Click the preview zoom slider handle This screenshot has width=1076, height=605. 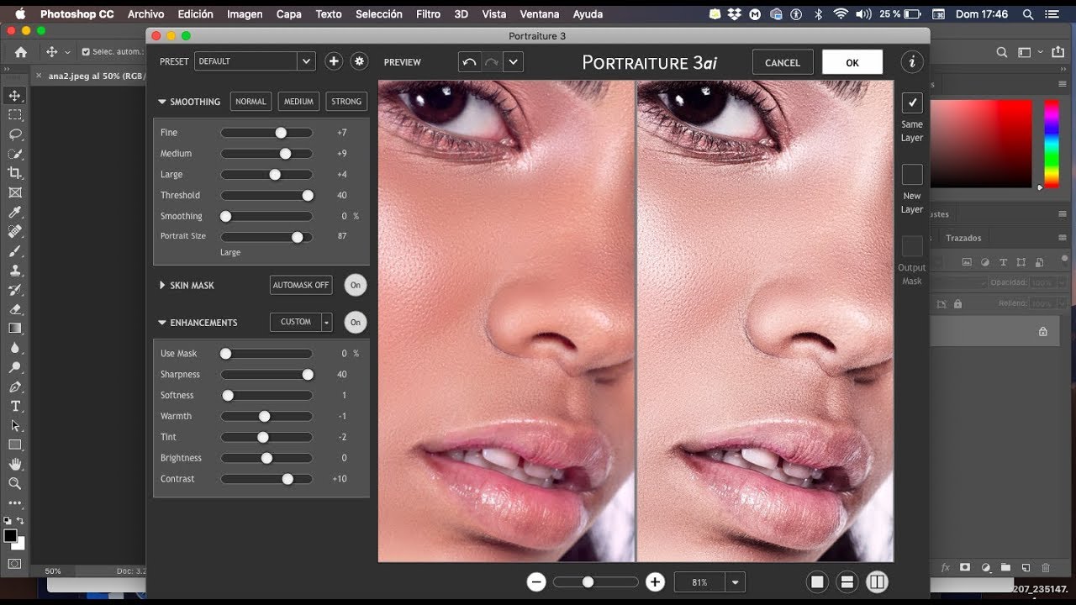click(x=588, y=581)
